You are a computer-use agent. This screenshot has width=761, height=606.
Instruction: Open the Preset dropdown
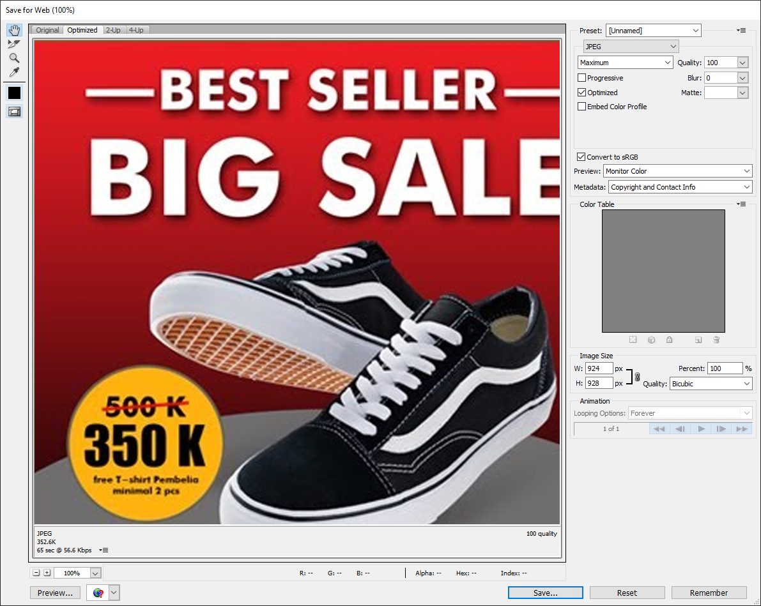[653, 31]
